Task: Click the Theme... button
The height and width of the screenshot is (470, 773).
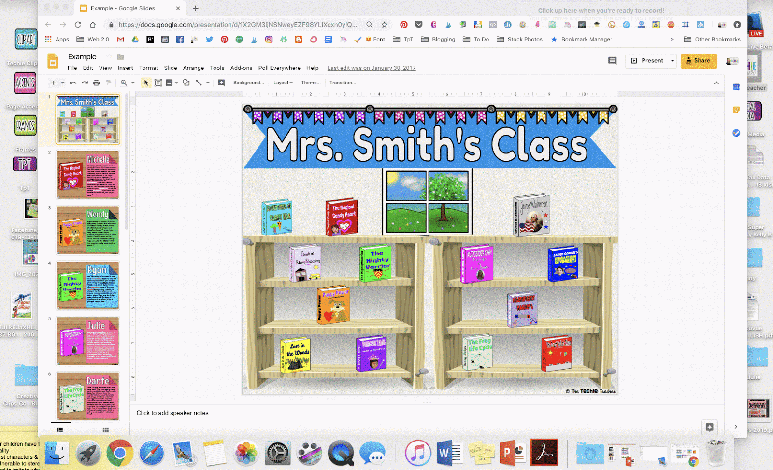Action: click(311, 83)
